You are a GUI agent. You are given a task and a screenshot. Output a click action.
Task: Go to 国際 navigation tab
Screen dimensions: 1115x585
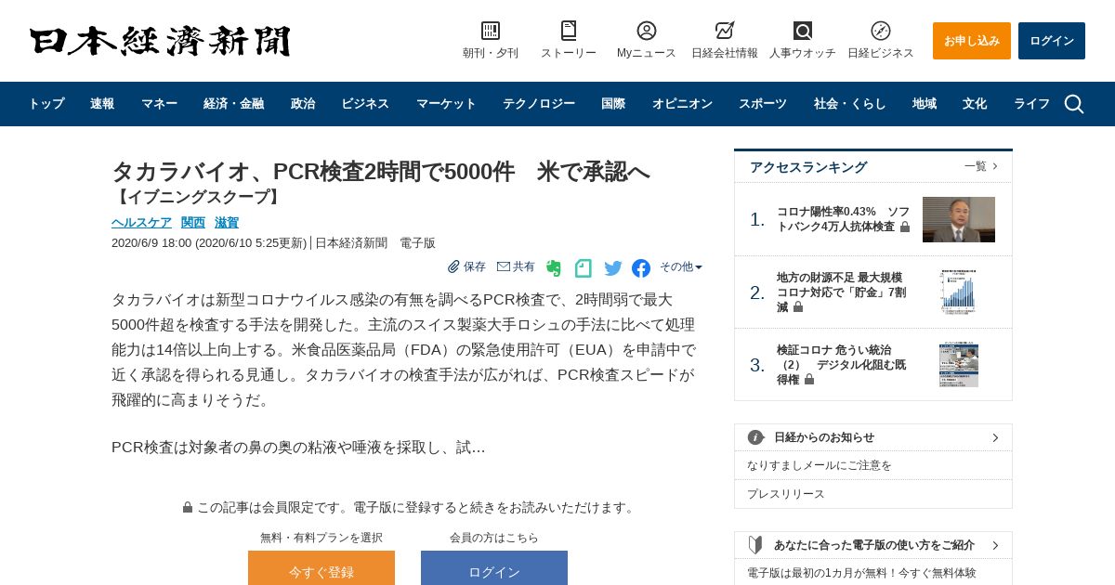(x=613, y=104)
